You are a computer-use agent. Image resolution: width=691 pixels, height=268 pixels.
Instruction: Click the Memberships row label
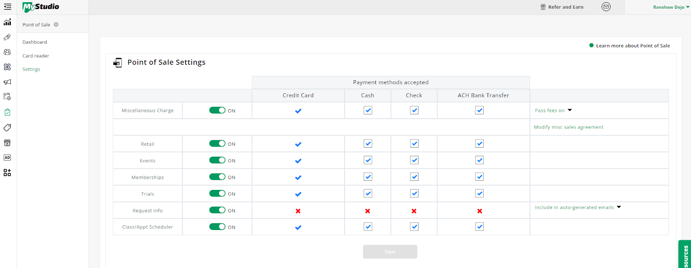148,177
